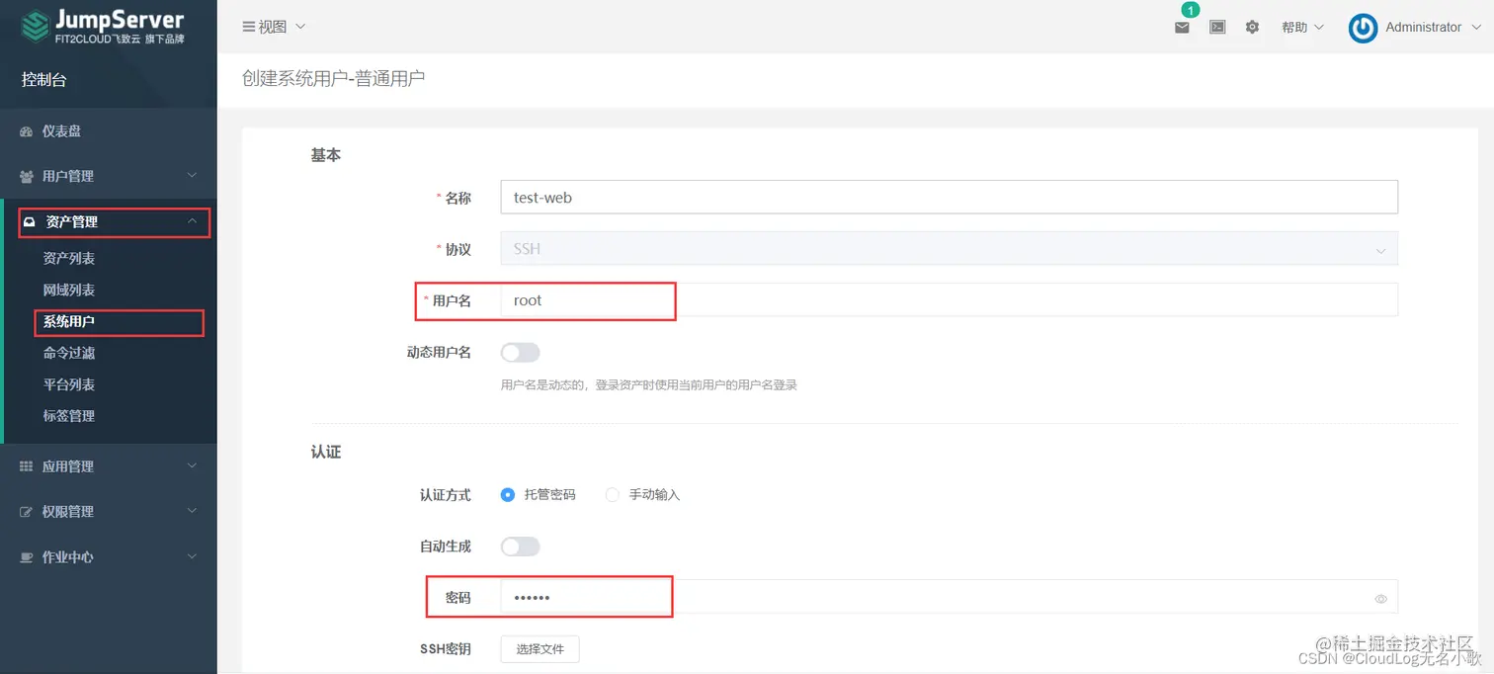The width and height of the screenshot is (1494, 674).
Task: Click the 用户名是动态的 hint text
Action: click(649, 385)
